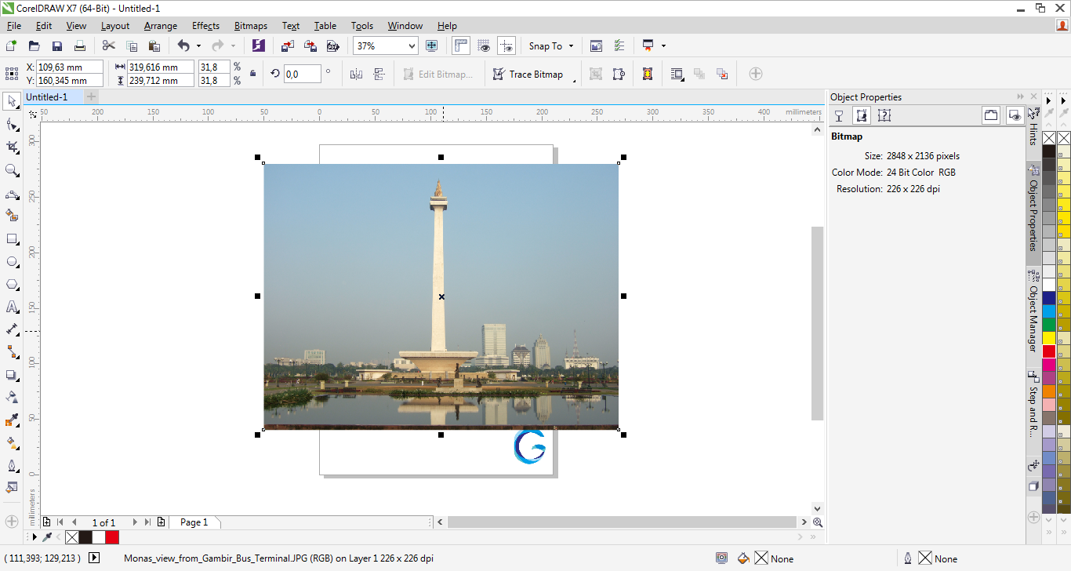1071x571 pixels.
Task: Open the first color palette flyout arrow
Action: pyautogui.click(x=1049, y=100)
